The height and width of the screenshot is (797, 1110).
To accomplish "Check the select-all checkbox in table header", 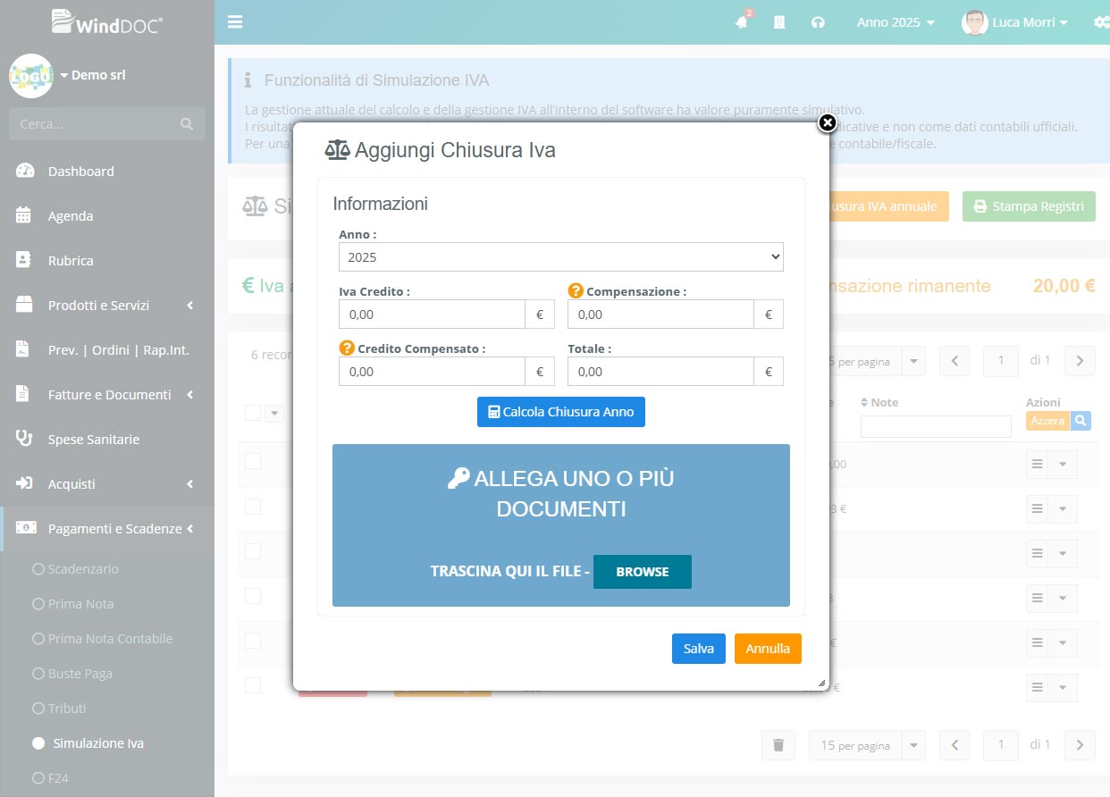I will pyautogui.click(x=253, y=412).
